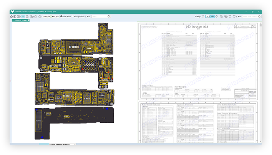Screen dimensions: 272x155
Task: Click the IEEE Codes heading in schematic
Action: 148,86
